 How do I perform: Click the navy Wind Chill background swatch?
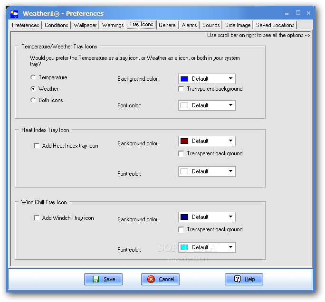click(184, 217)
